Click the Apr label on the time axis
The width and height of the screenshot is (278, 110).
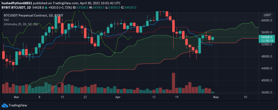pos(118,96)
